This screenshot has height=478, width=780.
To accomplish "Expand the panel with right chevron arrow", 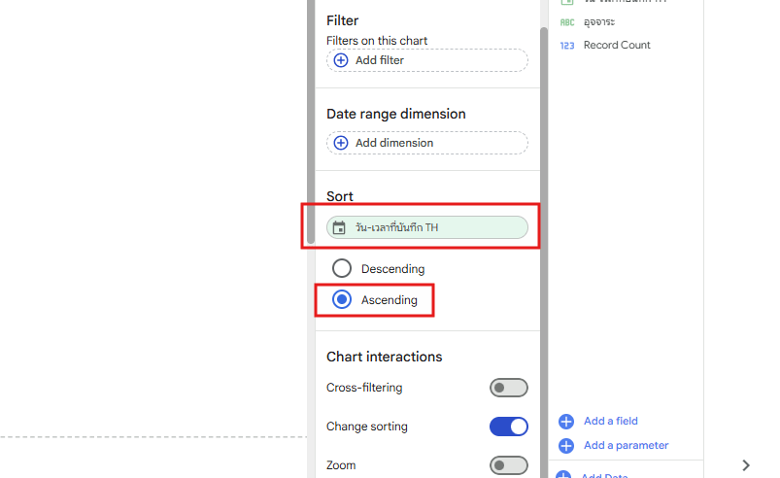I will (x=746, y=465).
